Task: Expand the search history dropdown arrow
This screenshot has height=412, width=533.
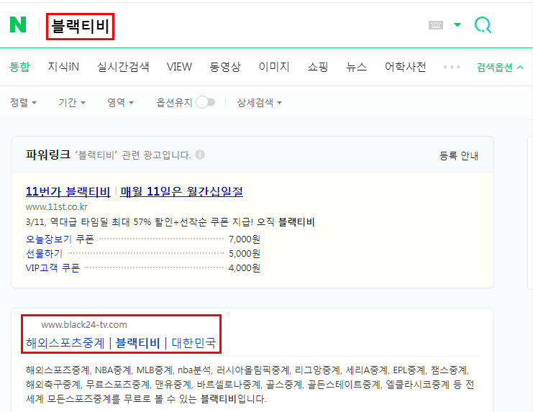Action: point(457,24)
